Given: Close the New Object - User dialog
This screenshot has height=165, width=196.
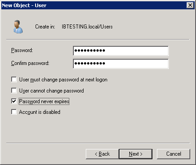Looking at the screenshot, I should pyautogui.click(x=190, y=5).
